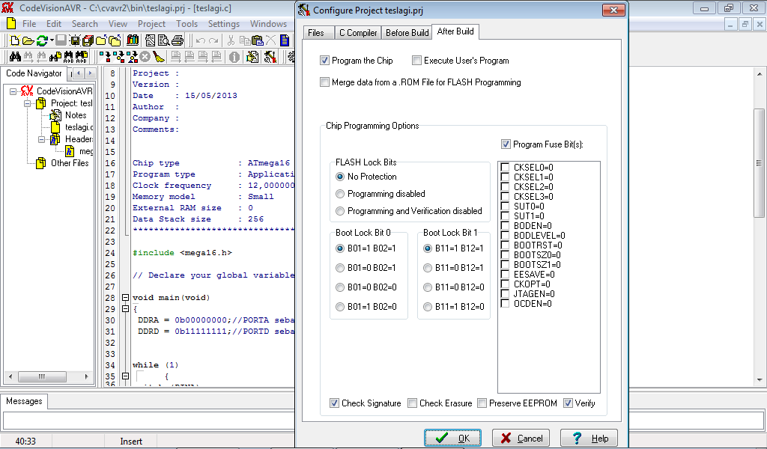Choose B01=0 B02=1 boot lock option
767x449 pixels.
point(340,268)
